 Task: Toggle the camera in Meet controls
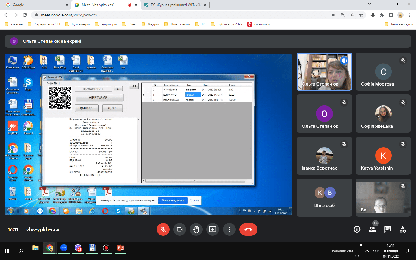tap(180, 229)
